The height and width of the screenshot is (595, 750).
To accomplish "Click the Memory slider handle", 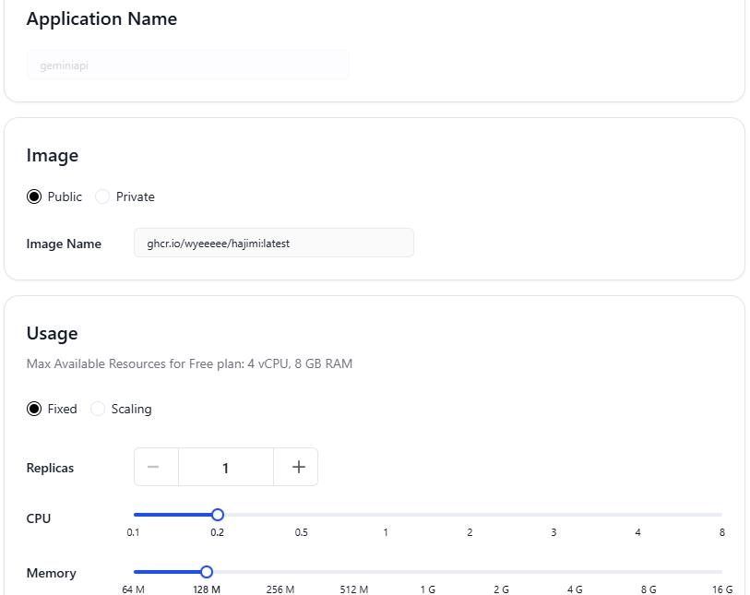I will click(x=207, y=572).
